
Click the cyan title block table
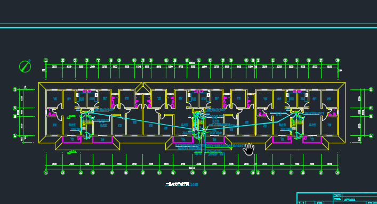pyautogui.click(x=337, y=198)
